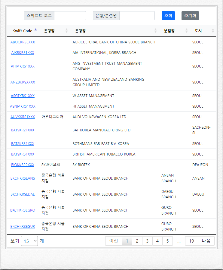Select the SACHEON-SI city cell
This screenshot has width=223, height=270.
(x=201, y=130)
